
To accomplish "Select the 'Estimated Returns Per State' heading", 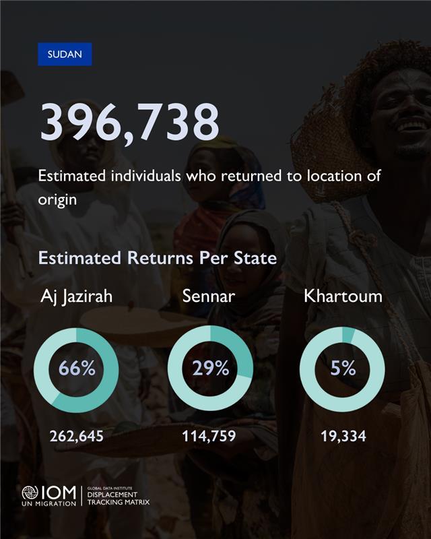I will (157, 258).
